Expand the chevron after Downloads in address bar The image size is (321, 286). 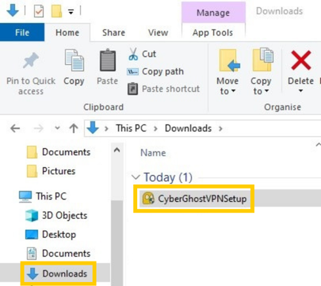coord(220,128)
